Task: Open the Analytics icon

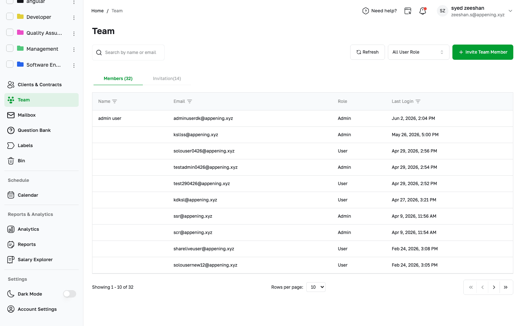Action: coord(11,229)
